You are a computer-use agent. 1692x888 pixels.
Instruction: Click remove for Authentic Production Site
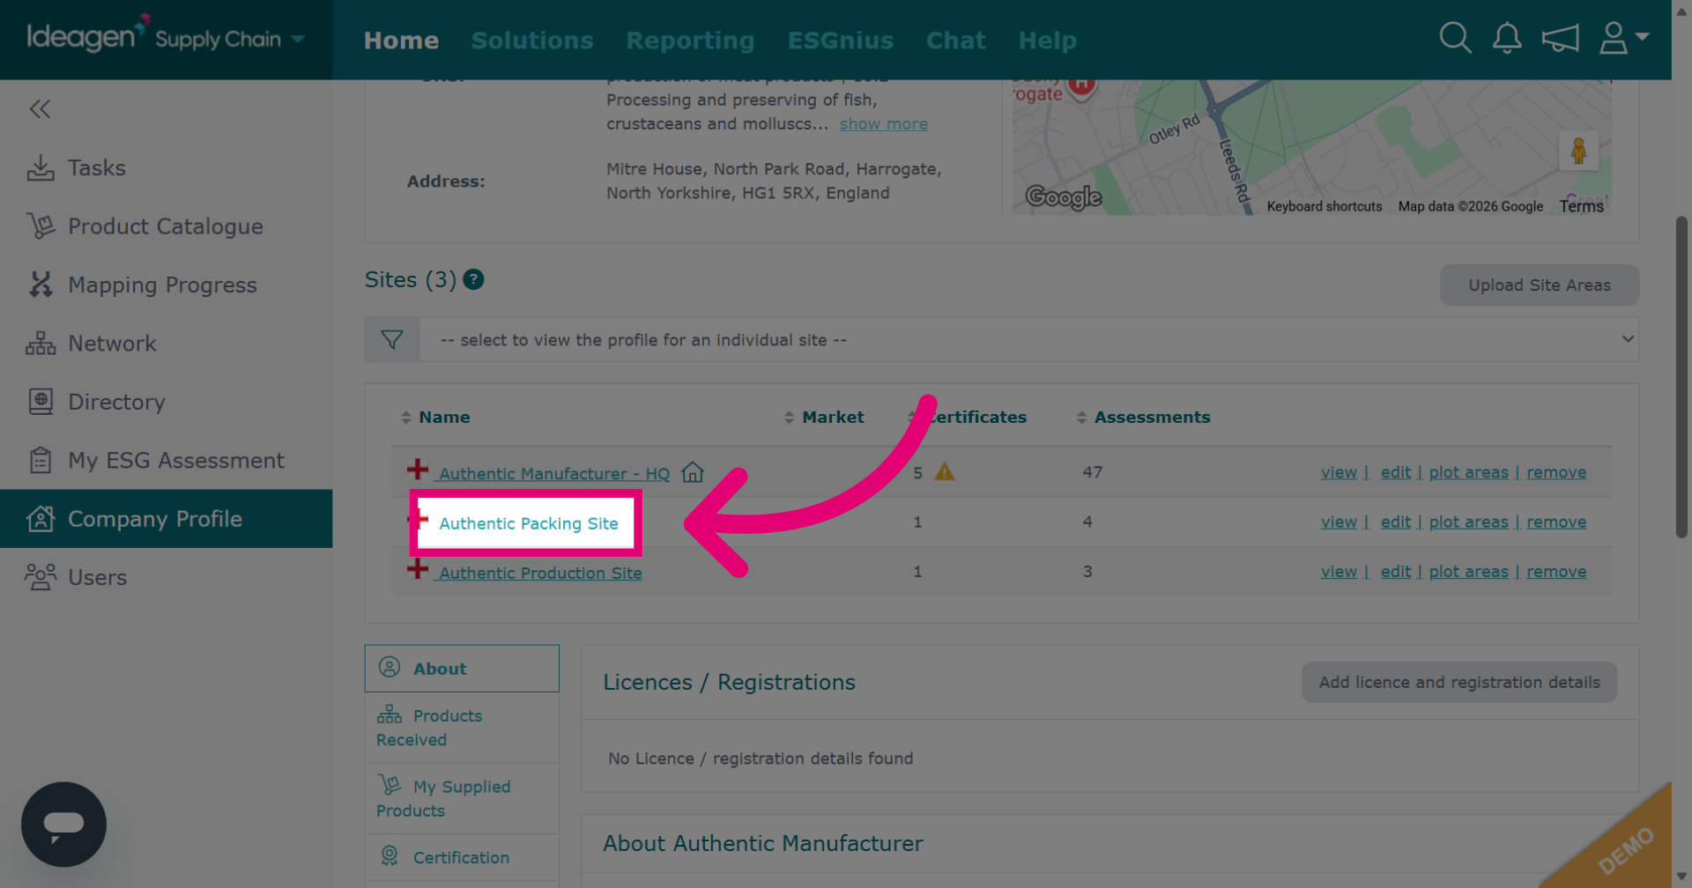tap(1556, 572)
